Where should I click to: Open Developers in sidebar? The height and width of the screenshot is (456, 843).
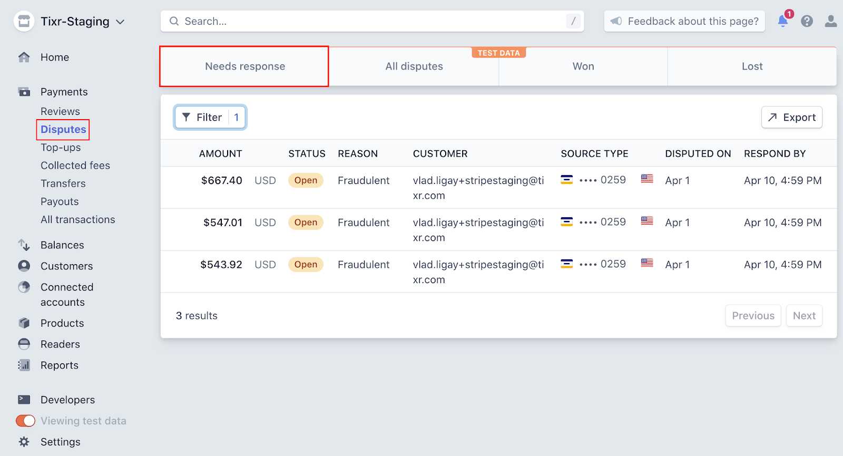point(68,400)
